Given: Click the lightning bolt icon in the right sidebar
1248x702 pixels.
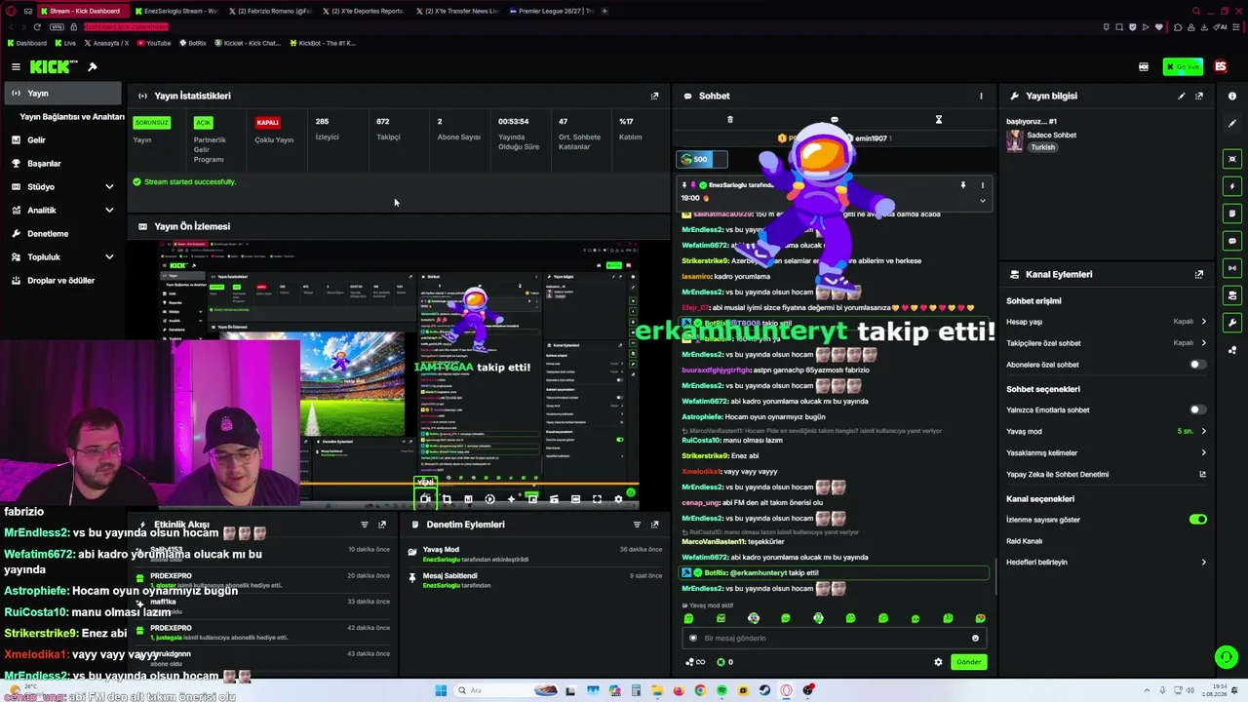Looking at the screenshot, I should coord(1232,185).
